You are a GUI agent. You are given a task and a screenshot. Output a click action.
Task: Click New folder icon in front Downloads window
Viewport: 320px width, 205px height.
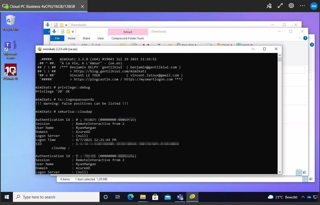click(68, 32)
